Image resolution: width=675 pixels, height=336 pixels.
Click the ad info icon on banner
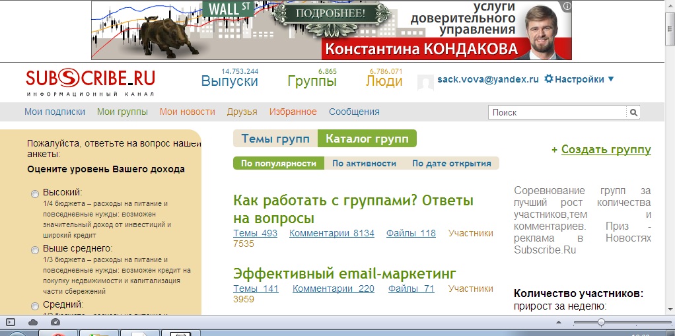pyautogui.click(x=566, y=6)
